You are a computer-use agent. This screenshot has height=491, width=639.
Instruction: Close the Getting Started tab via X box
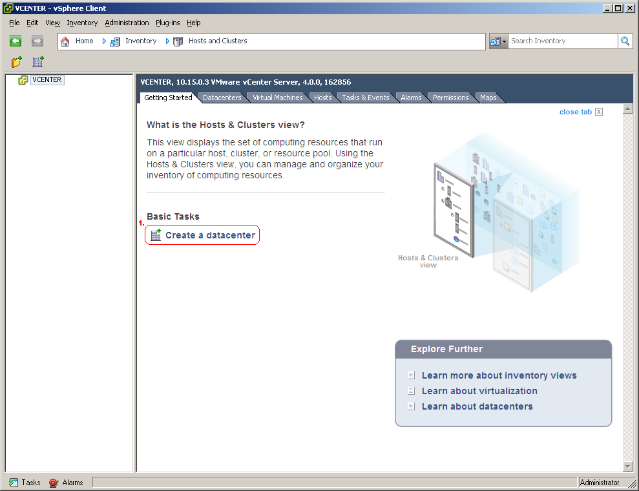pos(599,112)
